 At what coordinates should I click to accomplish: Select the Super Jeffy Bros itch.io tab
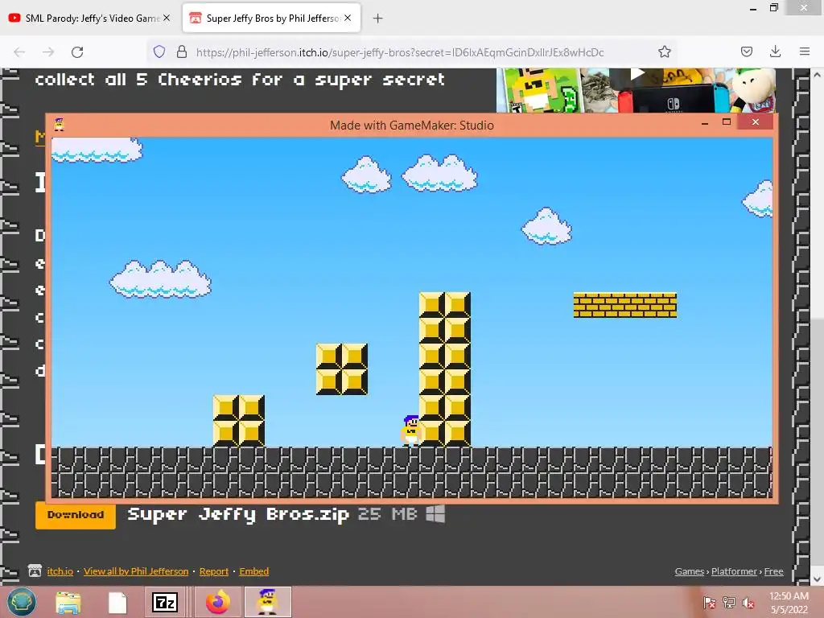coord(271,19)
